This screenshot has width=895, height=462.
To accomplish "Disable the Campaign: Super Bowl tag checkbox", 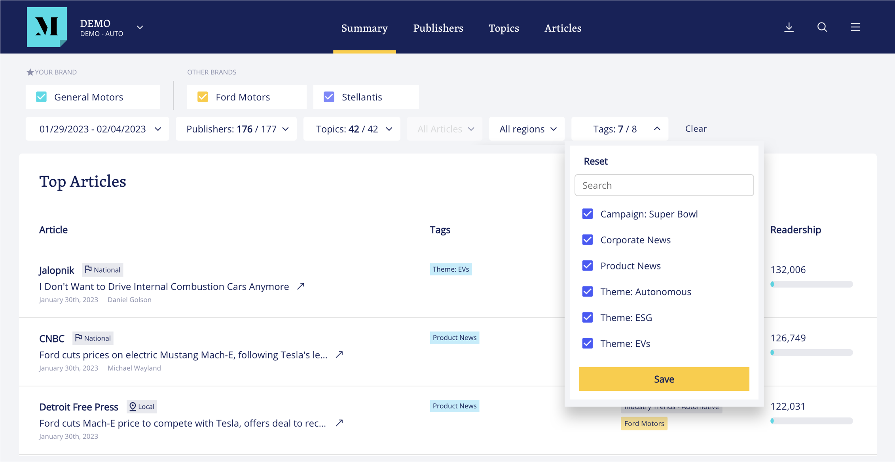I will (x=587, y=214).
